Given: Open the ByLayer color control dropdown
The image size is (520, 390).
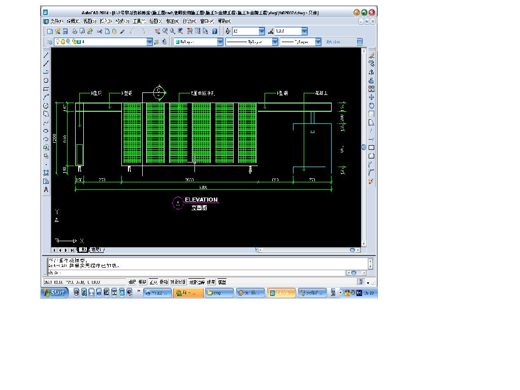Looking at the screenshot, I should click(x=220, y=42).
